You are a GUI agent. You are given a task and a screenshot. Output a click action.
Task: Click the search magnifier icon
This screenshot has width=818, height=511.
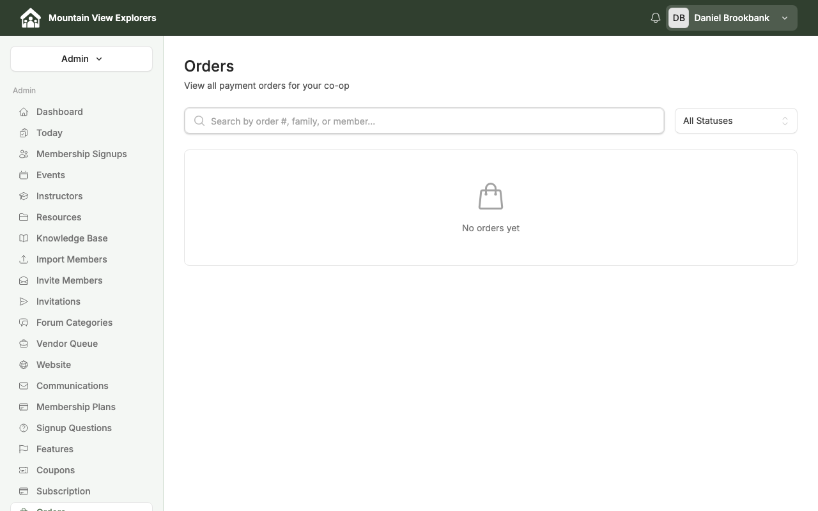pos(199,121)
